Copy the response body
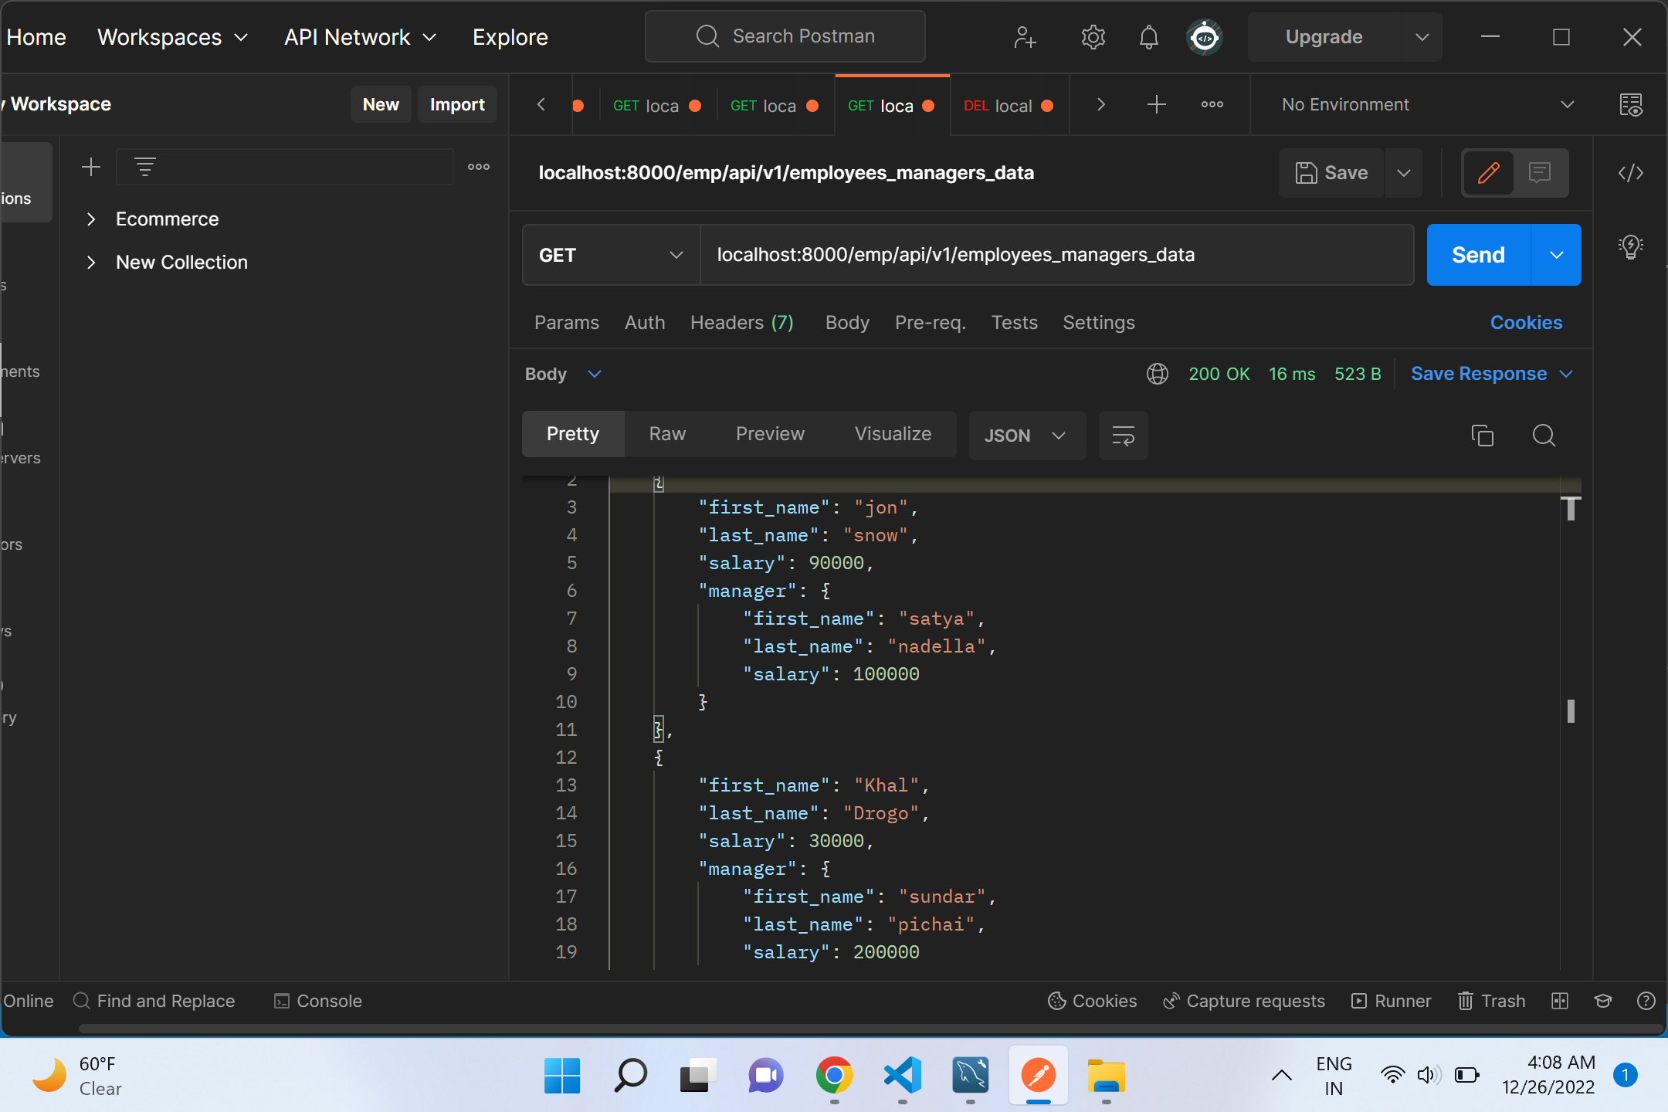Screen dimensions: 1668x1112 click(1482, 436)
